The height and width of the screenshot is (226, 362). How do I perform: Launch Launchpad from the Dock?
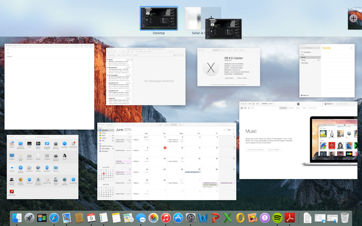29,218
